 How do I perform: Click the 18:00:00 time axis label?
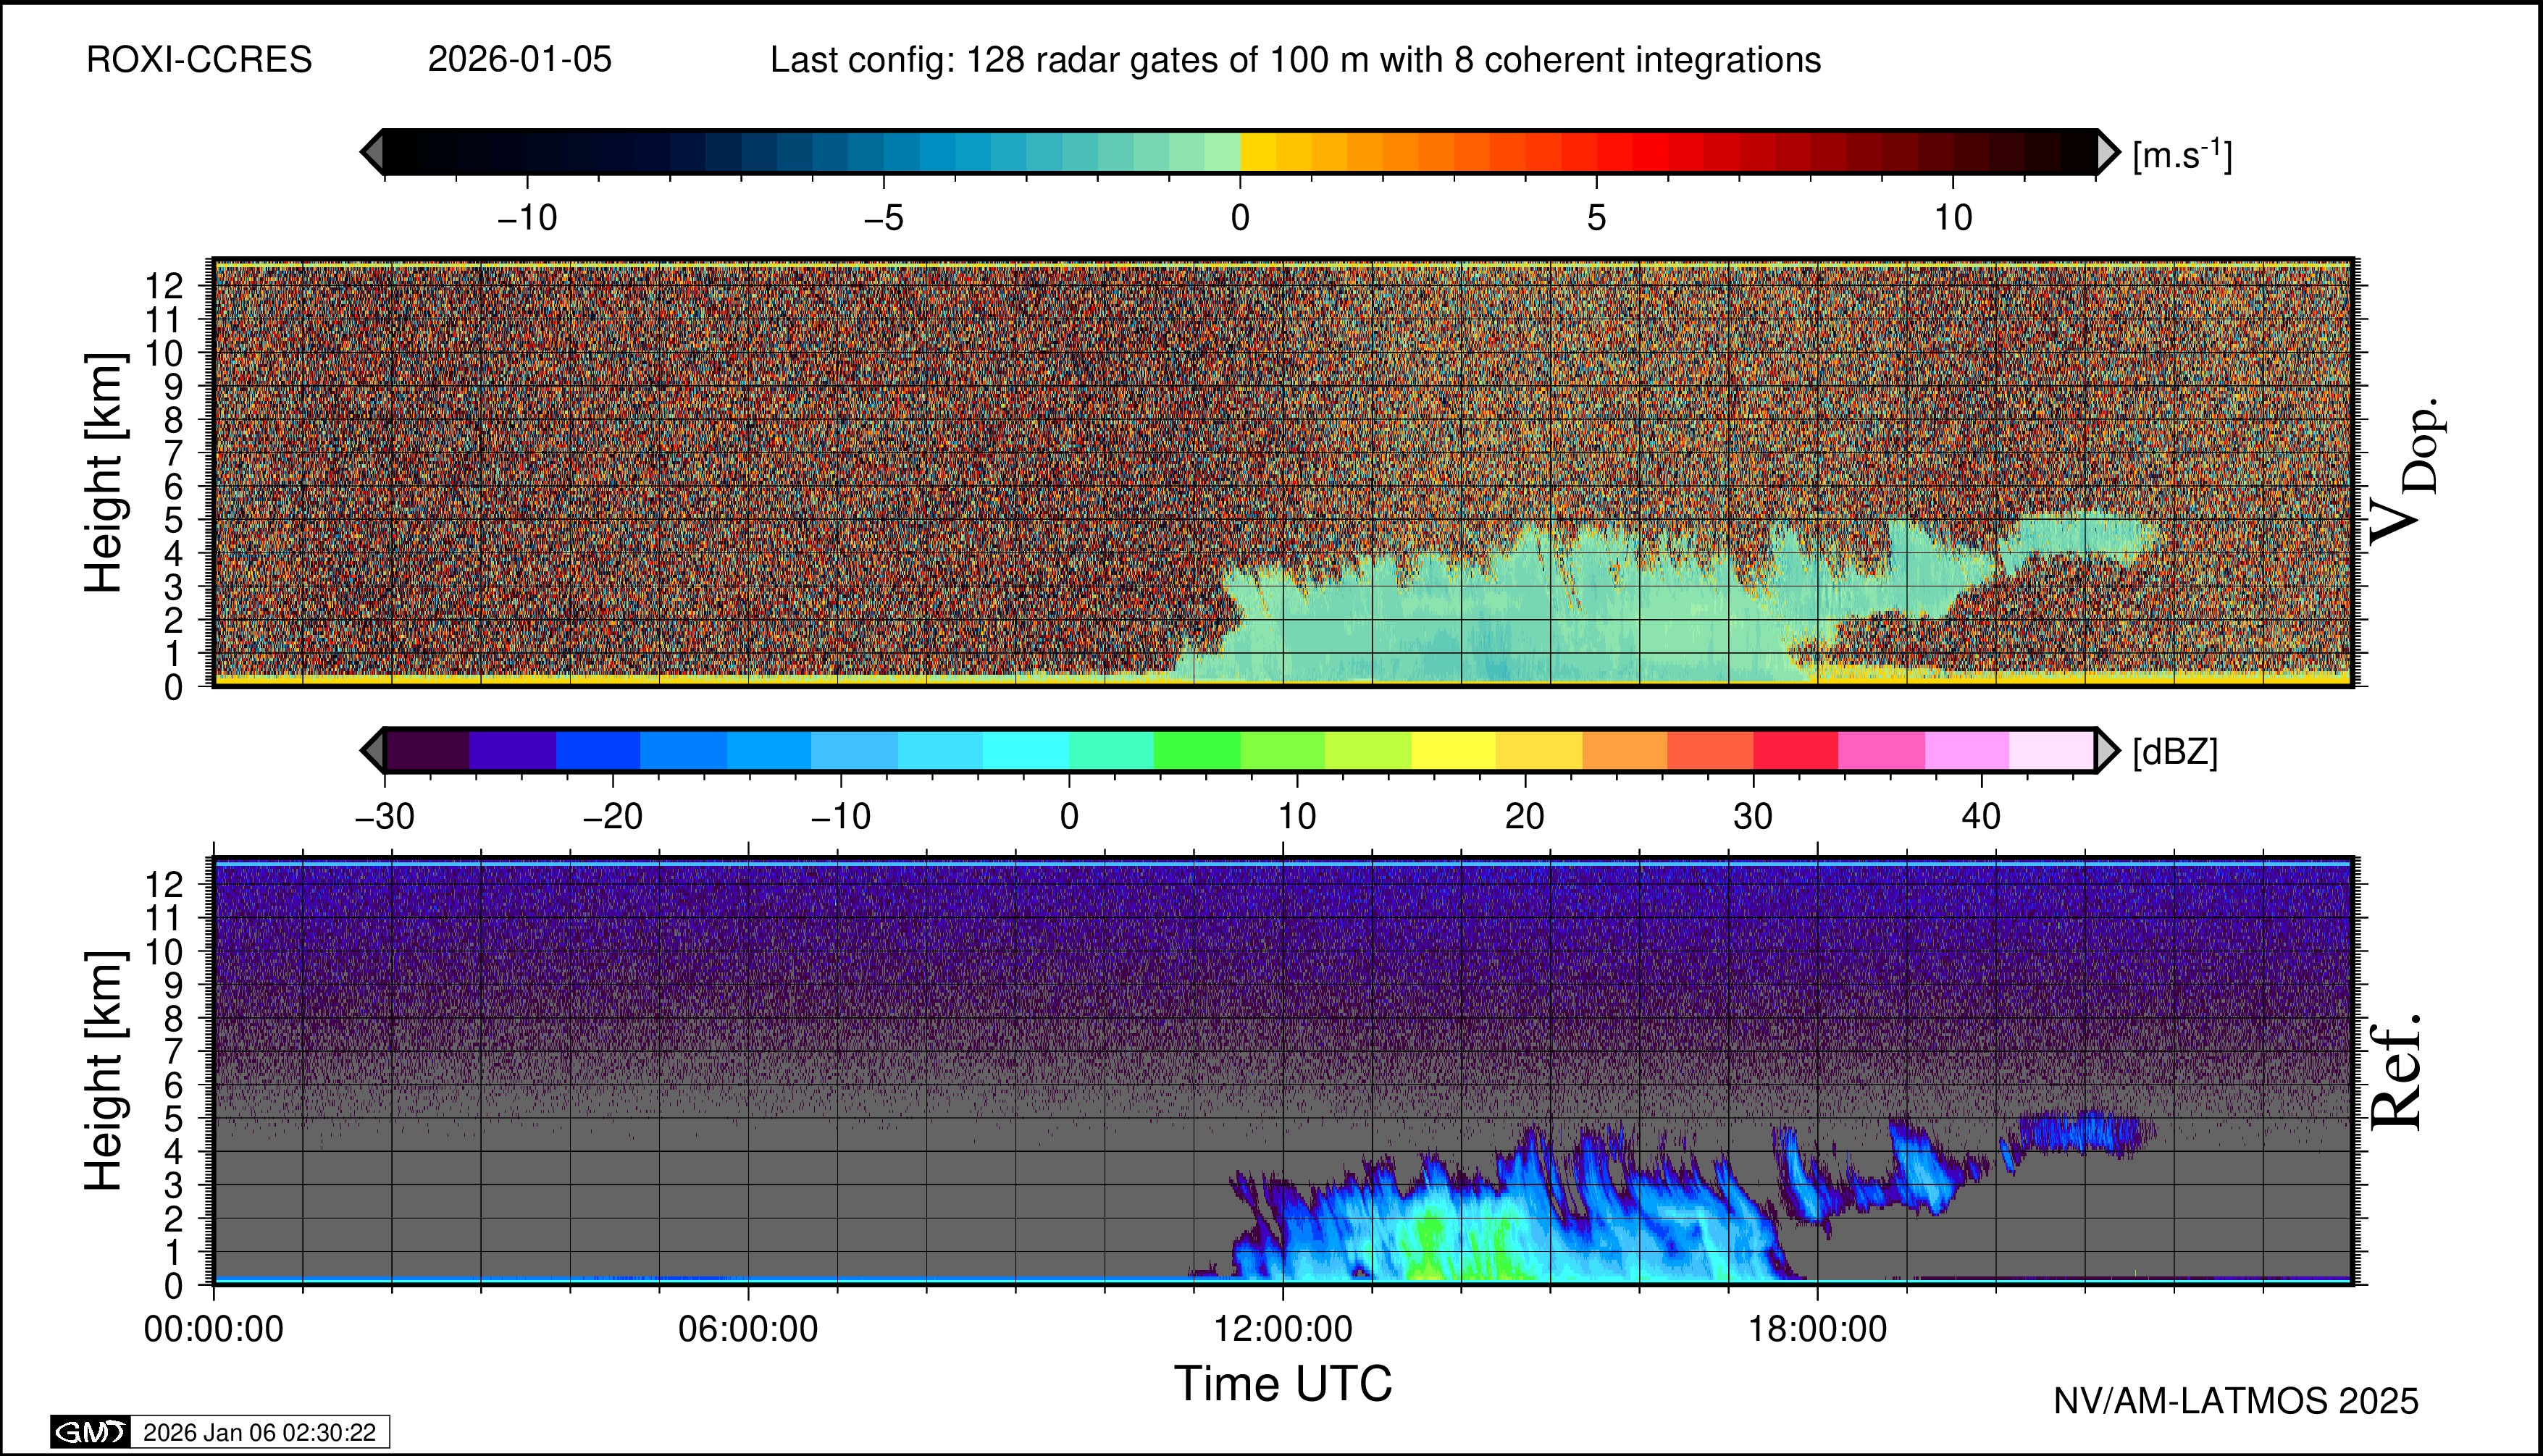pos(1817,1330)
